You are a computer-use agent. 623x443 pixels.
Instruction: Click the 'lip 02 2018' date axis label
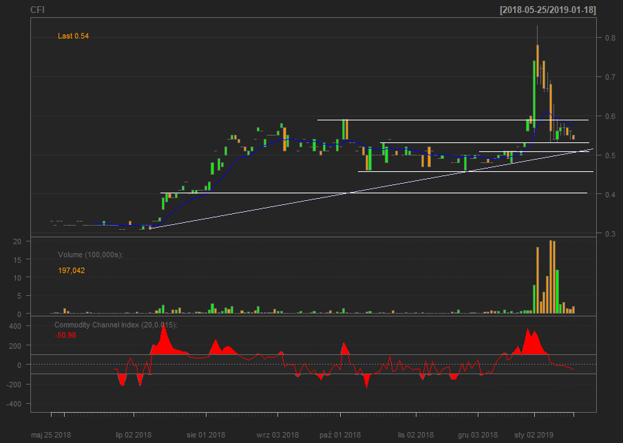[134, 435]
